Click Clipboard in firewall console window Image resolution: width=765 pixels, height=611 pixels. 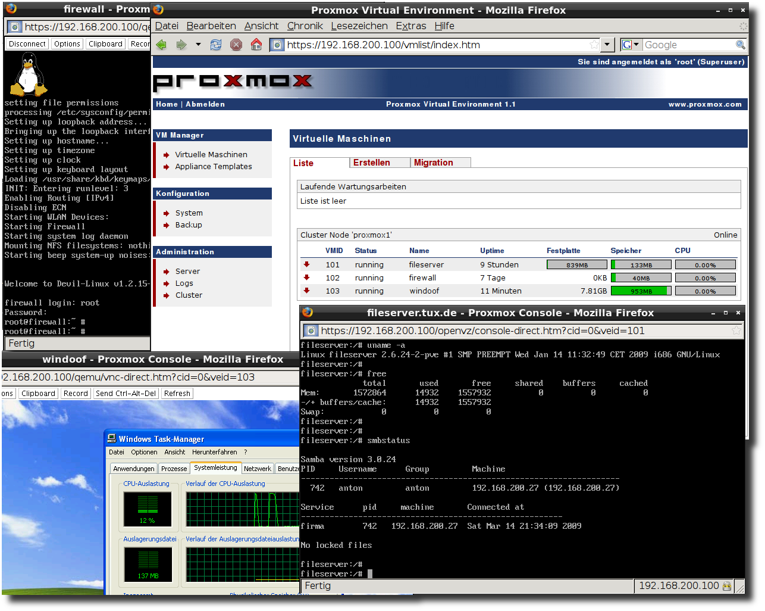(x=105, y=44)
